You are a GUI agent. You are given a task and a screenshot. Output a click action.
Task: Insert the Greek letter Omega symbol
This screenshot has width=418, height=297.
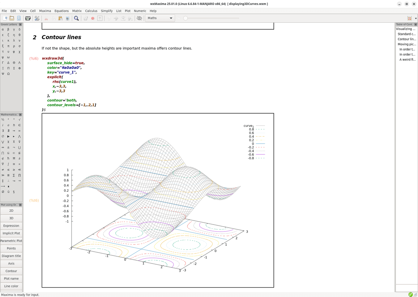coord(8,74)
